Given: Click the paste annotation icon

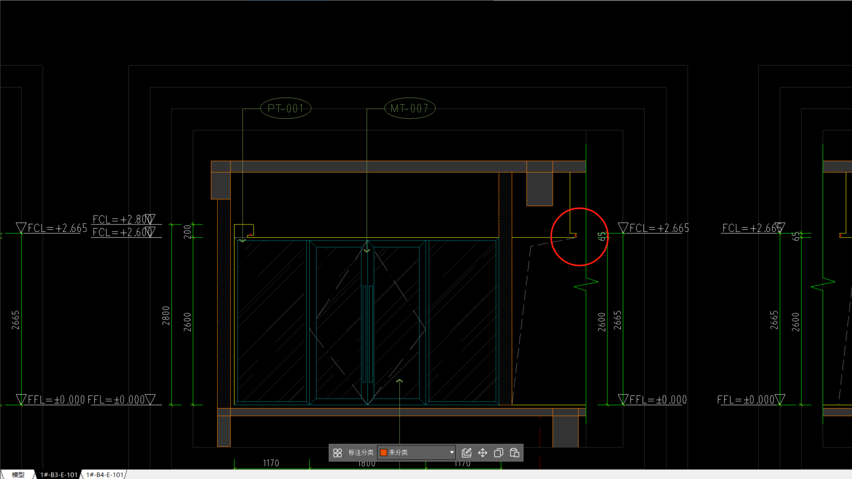Looking at the screenshot, I should click(x=515, y=453).
